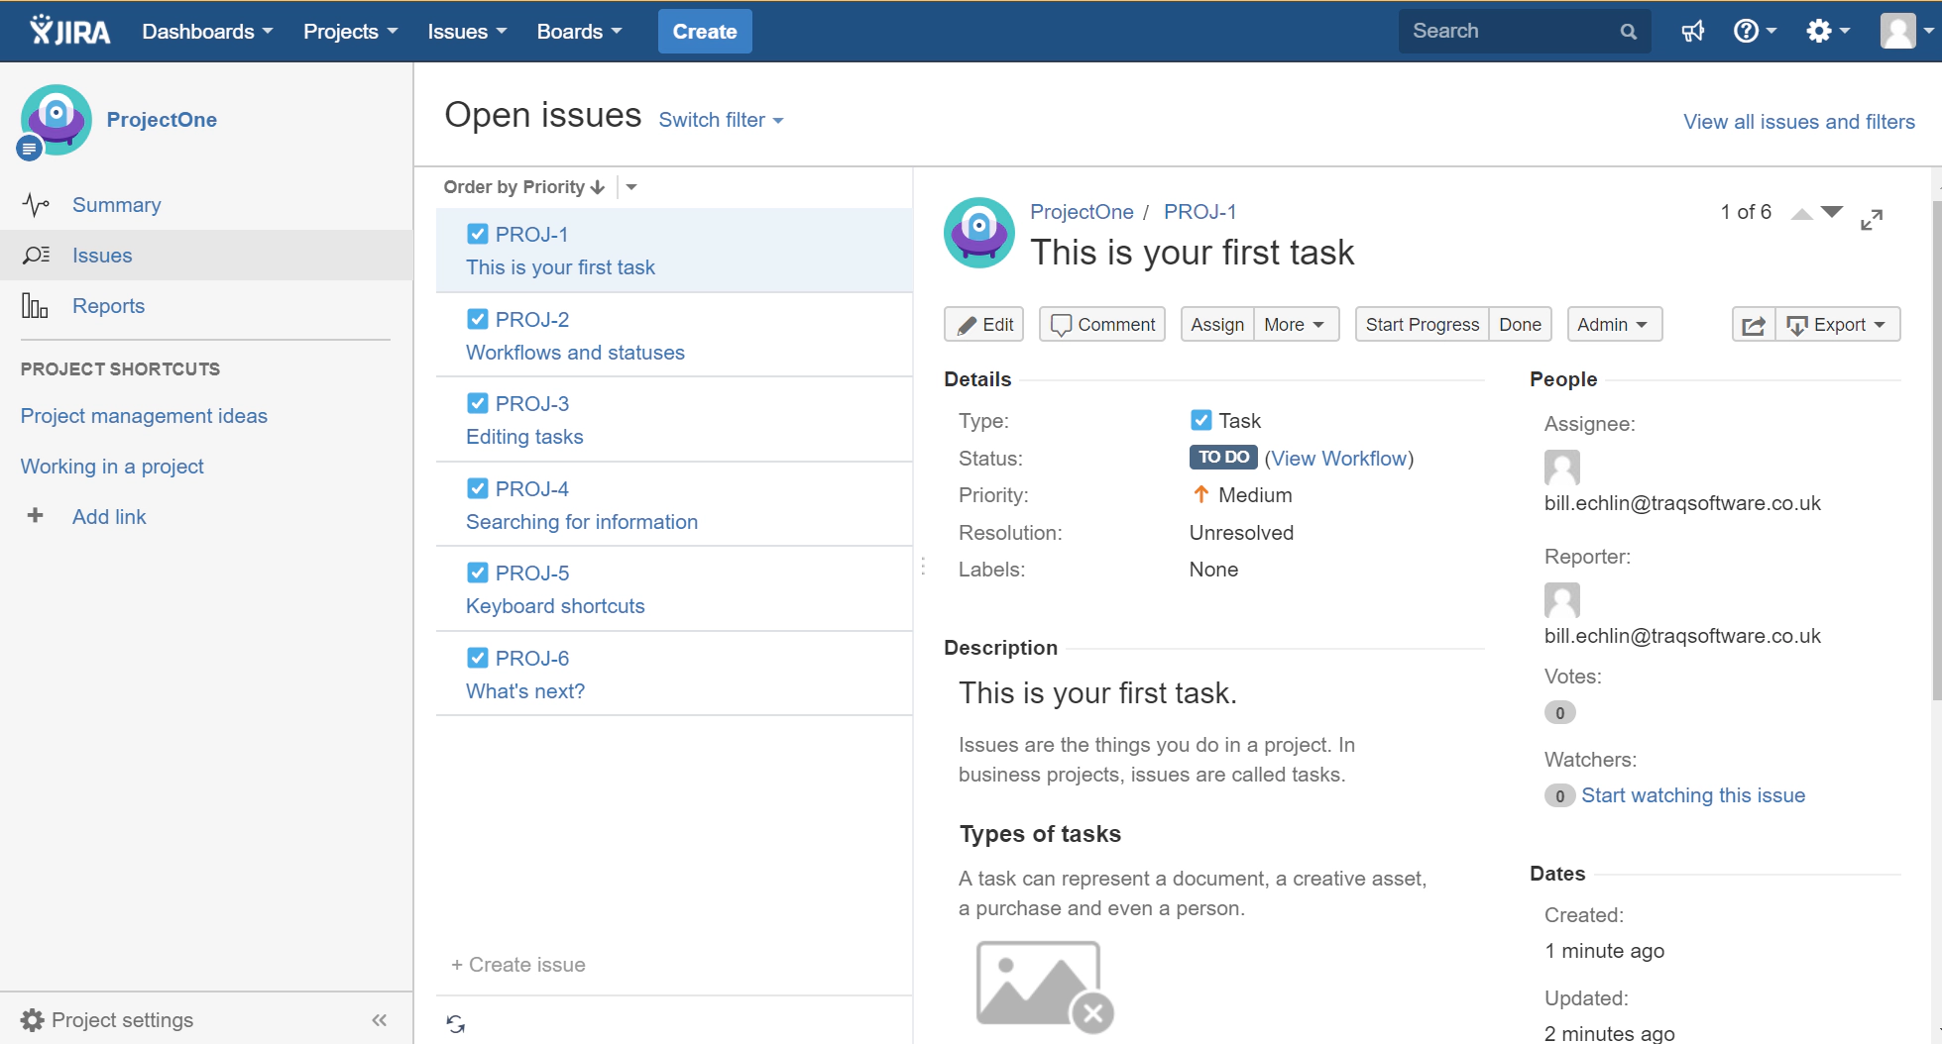
Task: Open the Reports sidebar icon
Action: pyautogui.click(x=34, y=305)
